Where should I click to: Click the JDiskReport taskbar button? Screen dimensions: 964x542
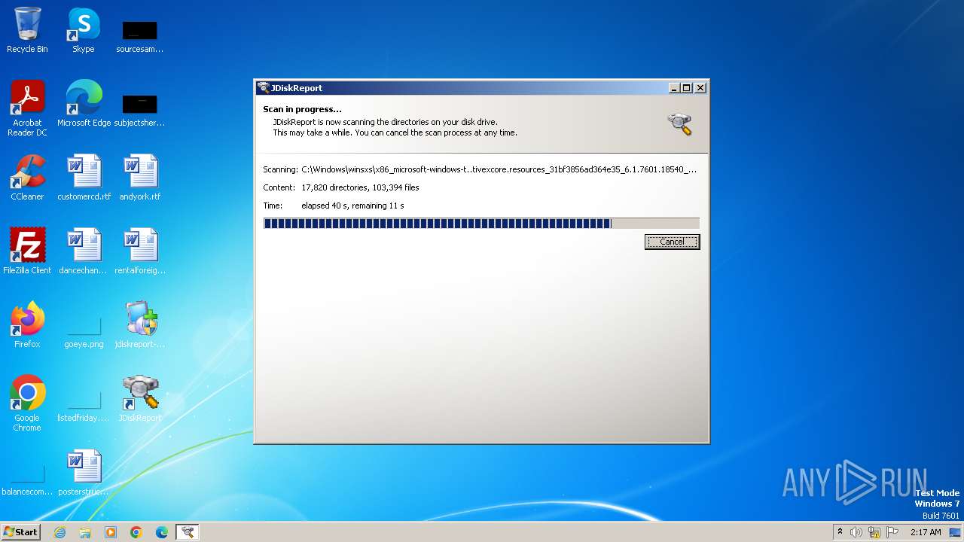(x=188, y=532)
